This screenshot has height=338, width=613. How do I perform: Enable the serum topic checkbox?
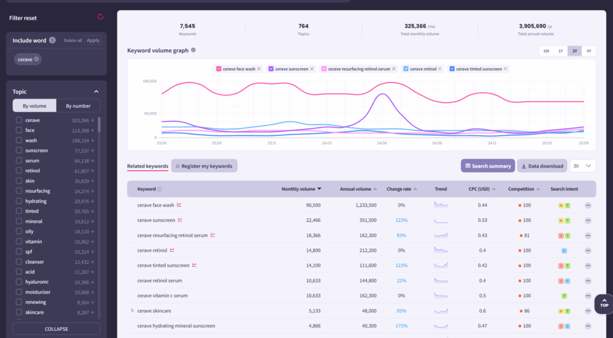19,161
